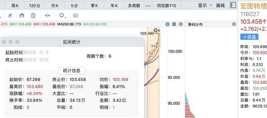This screenshot has height=118, width=267.
Task: Toggle the side panel layout icon
Action: (233, 5)
